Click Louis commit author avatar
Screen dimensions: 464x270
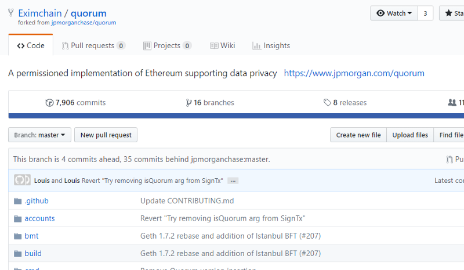point(22,181)
